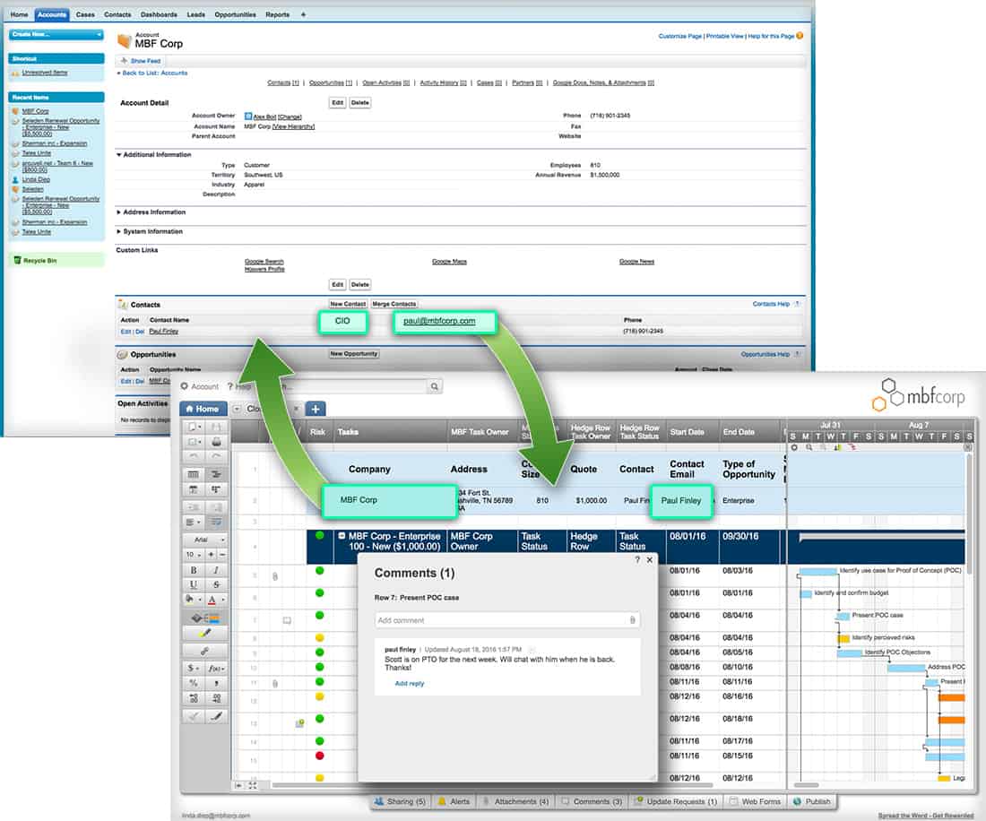Open the Web Forms bottom tab
Image resolution: width=986 pixels, height=821 pixels.
[x=756, y=801]
